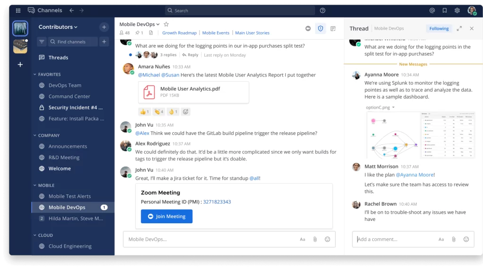Collapse the COMPANY category

pos(47,135)
